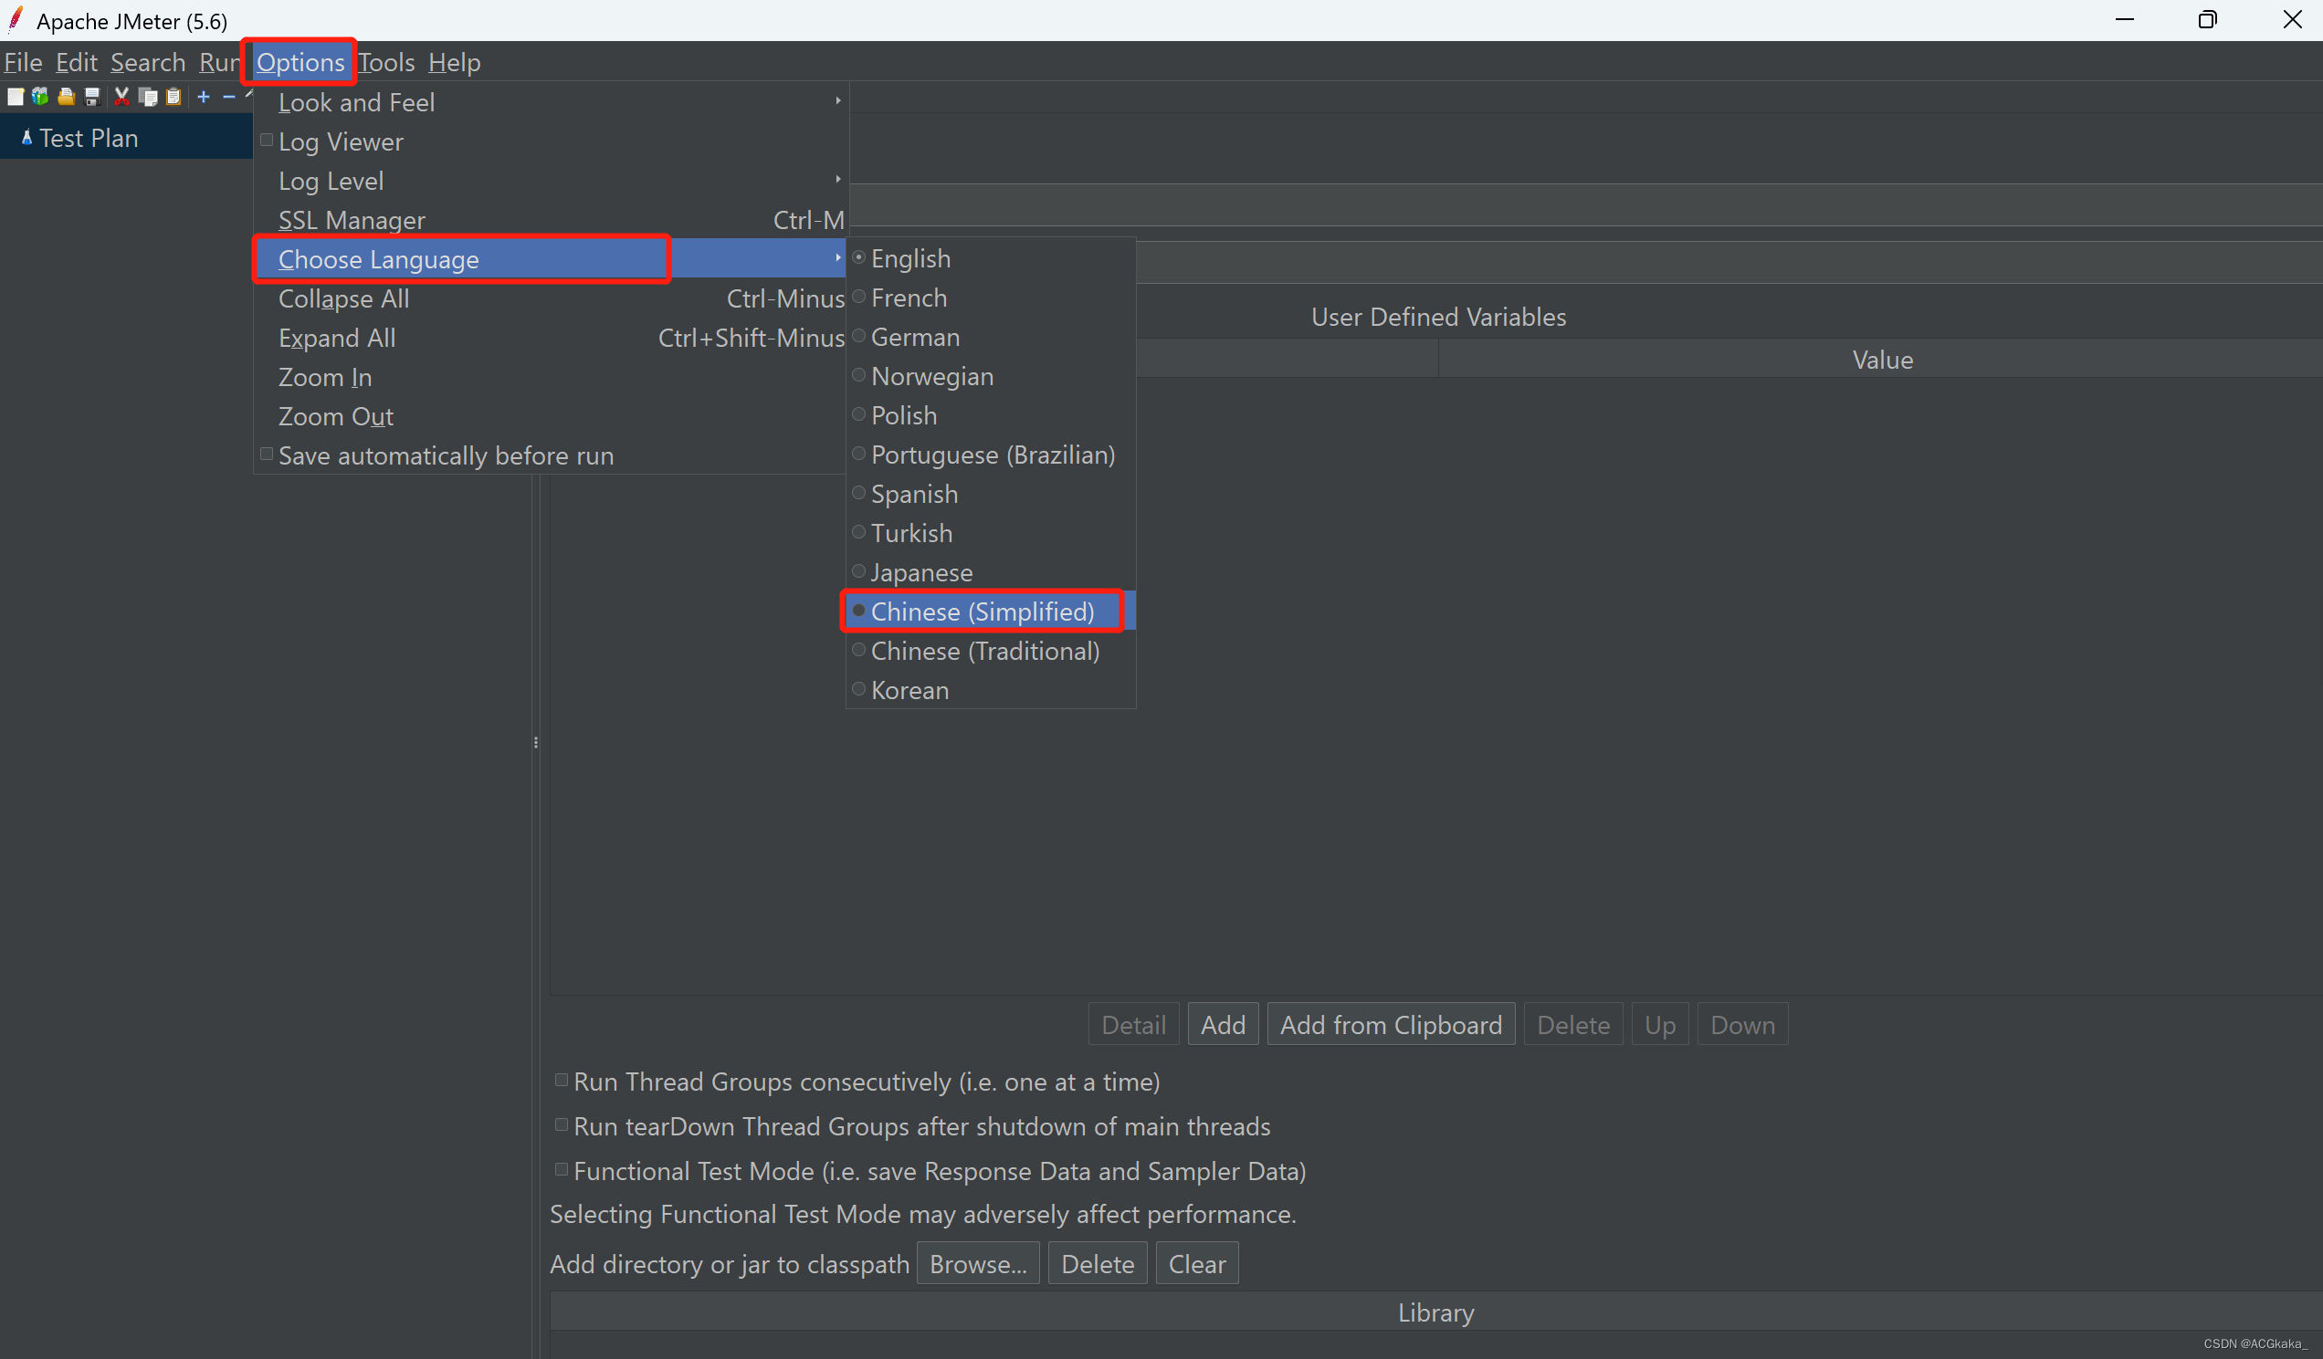Screen dimensions: 2323x1359
Task: Click the vertical split pane divider handle
Action: point(536,743)
